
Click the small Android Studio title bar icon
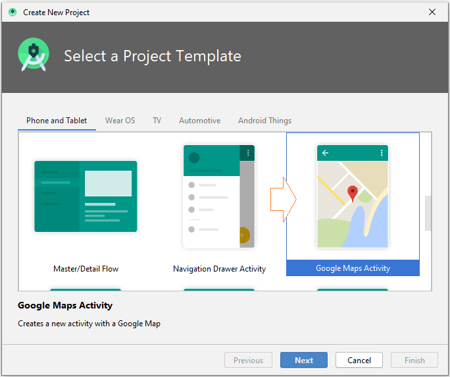click(12, 12)
